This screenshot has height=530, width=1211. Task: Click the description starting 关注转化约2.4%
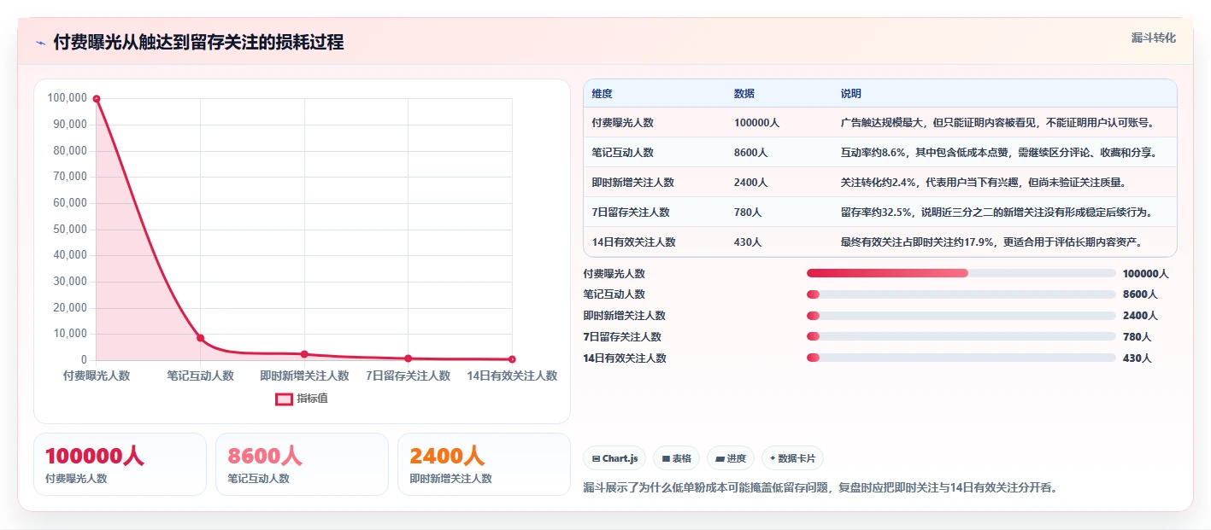point(985,183)
